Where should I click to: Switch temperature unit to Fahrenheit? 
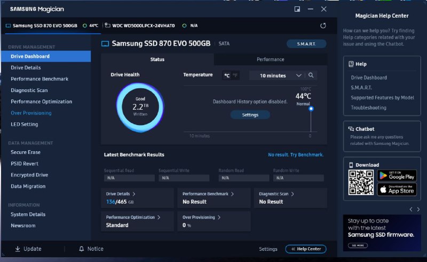pos(235,75)
